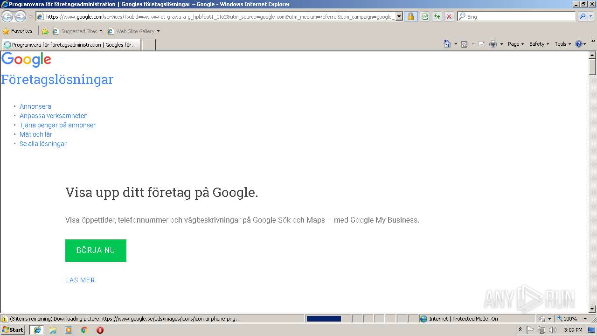Show hidden system tray icons arrow
This screenshot has height=336, width=597.
521,330
